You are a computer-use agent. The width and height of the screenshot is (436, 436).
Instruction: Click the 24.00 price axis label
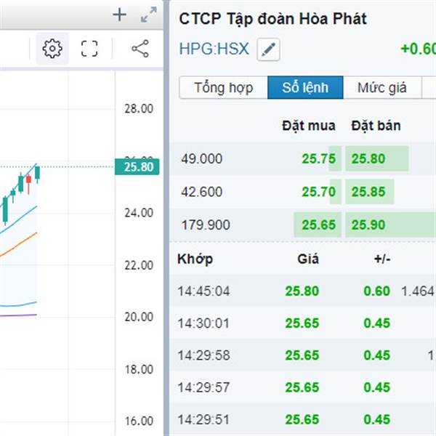tap(139, 213)
